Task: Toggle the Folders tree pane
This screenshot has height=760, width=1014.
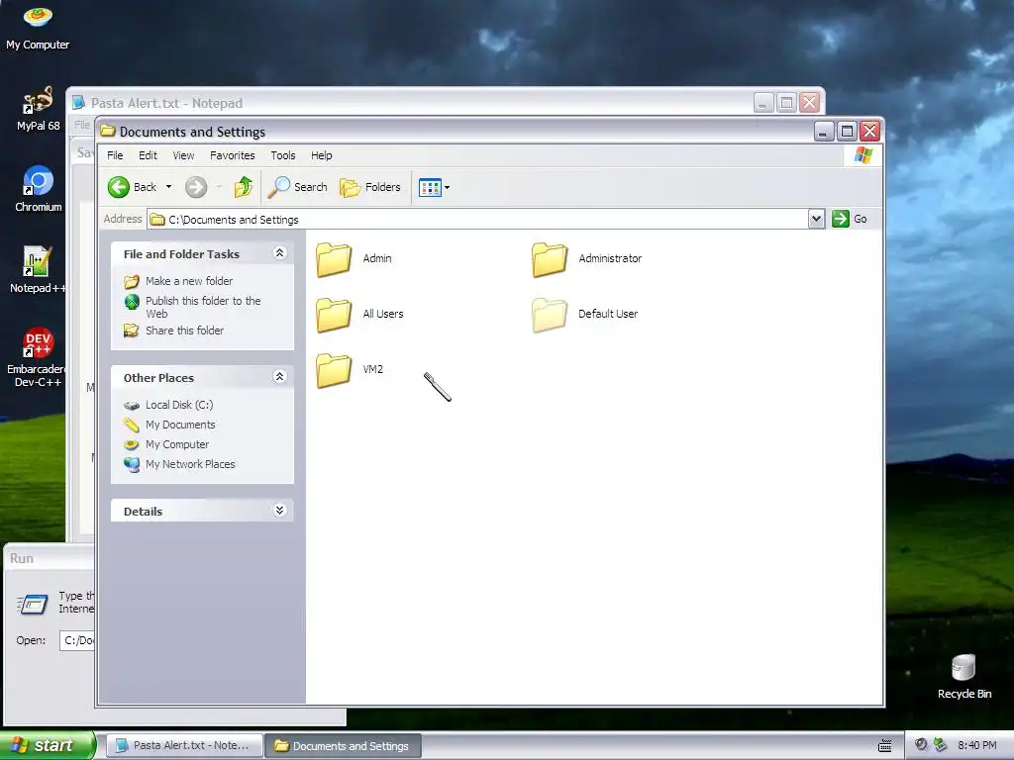Action: tap(370, 187)
